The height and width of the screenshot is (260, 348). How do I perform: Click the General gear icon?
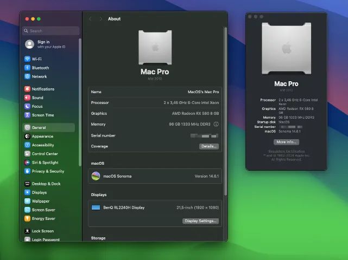[x=27, y=128]
